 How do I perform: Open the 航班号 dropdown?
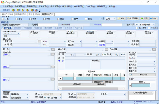[x=40, y=45]
